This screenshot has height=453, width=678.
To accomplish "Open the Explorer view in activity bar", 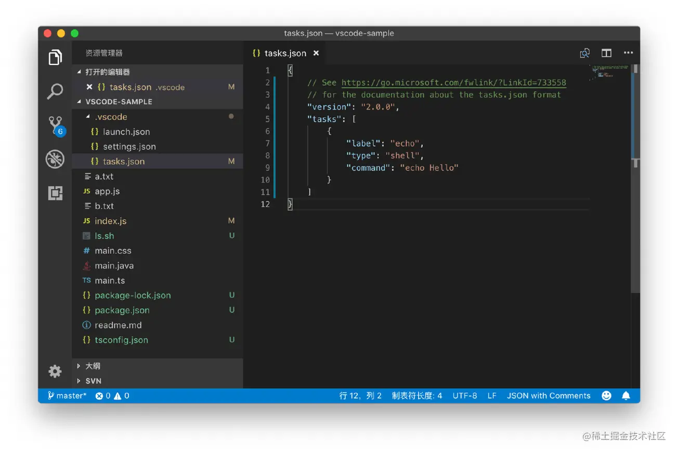I will click(55, 57).
